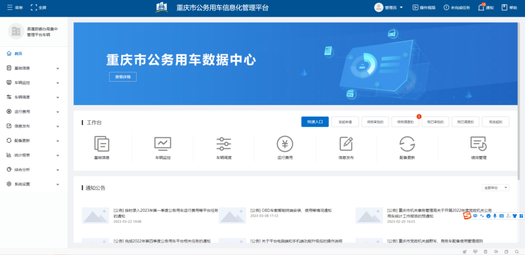
Task: Expand the 系统设置 sidebar menu
Action: pos(34,184)
